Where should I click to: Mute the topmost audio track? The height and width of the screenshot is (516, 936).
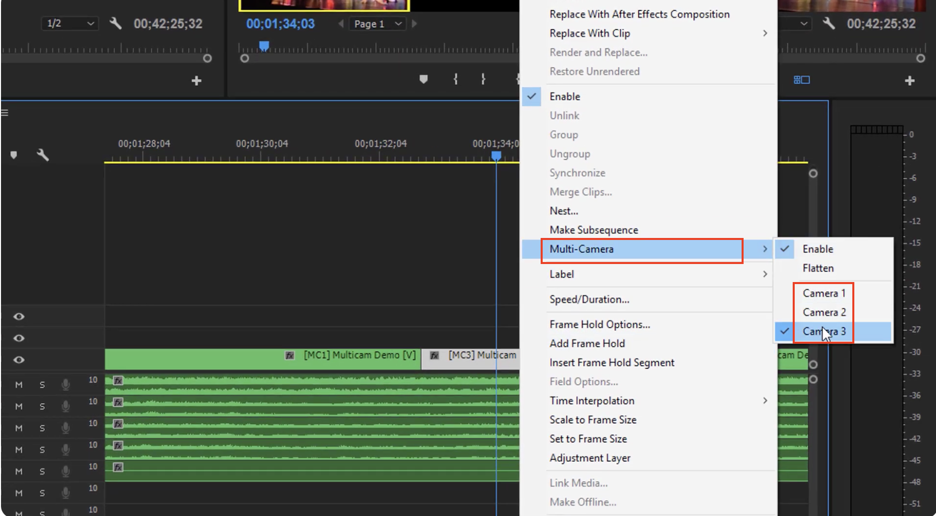click(x=19, y=385)
